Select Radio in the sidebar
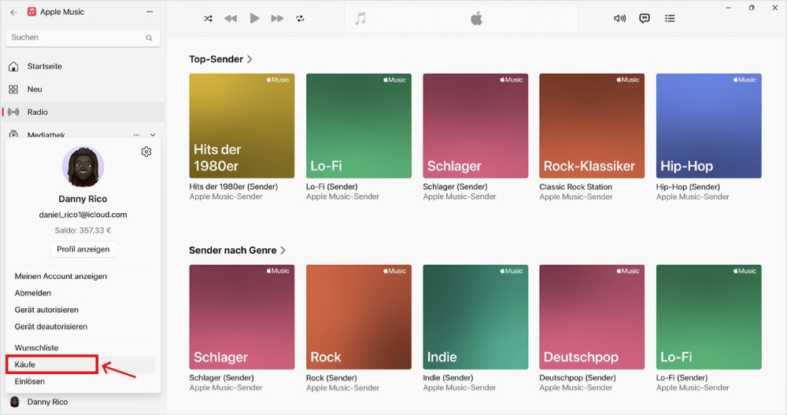Image resolution: width=787 pixels, height=415 pixels. (x=83, y=112)
